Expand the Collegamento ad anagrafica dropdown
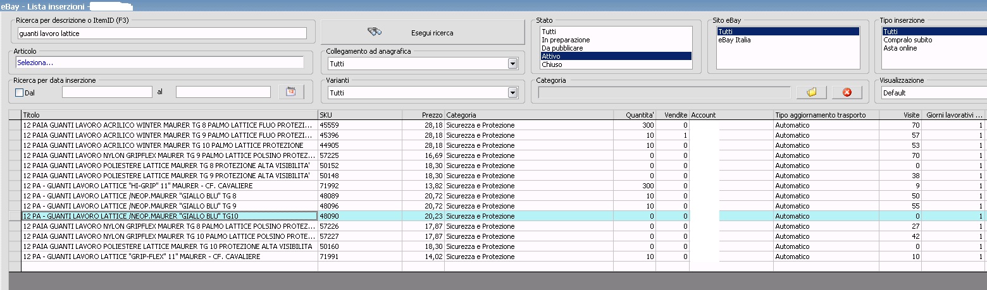Screen dimensions: 987x290 point(512,64)
